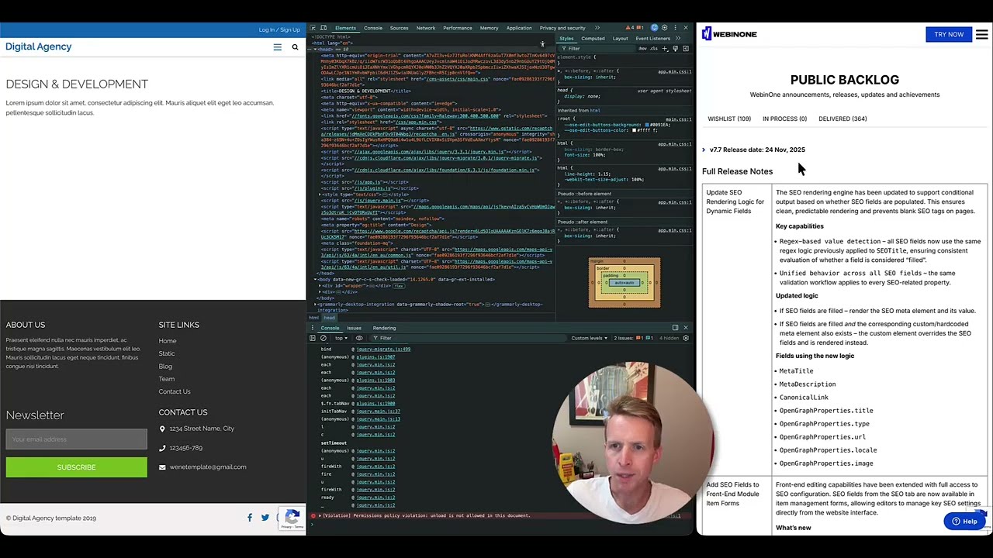Screen dimensions: 993x558
Task: Focus the newsletter email address field
Action: tap(76, 439)
